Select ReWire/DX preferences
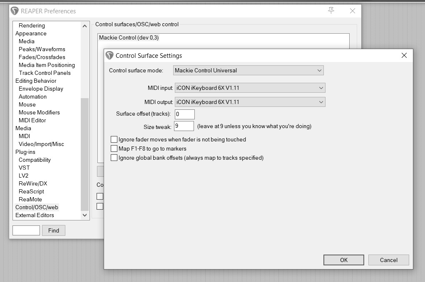 coord(33,183)
